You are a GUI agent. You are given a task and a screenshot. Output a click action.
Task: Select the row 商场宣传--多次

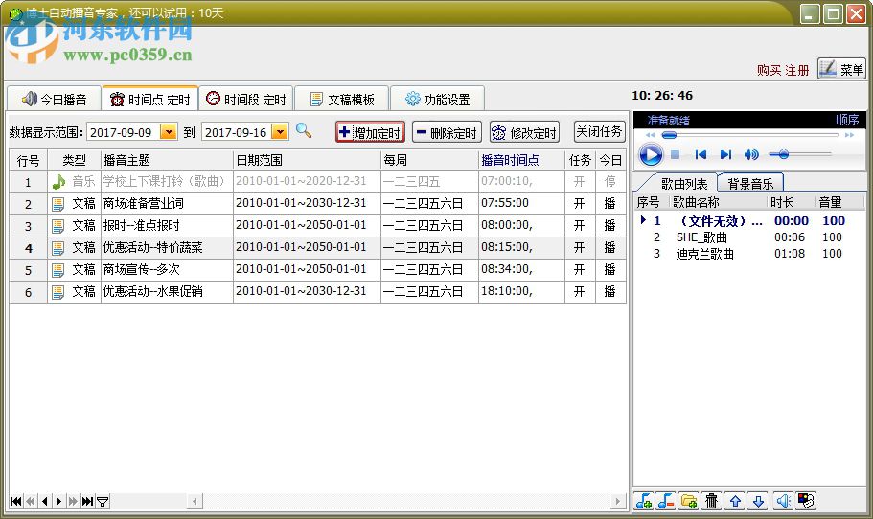tap(317, 270)
